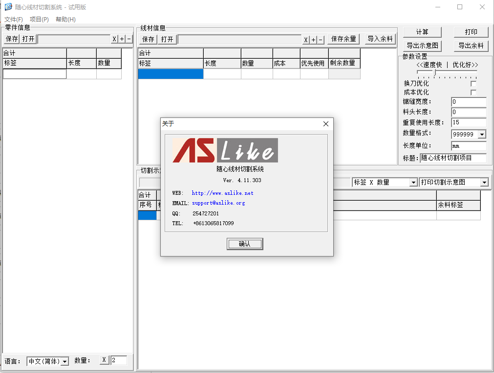The width and height of the screenshot is (494, 373).
Task: Click the 计算 button
Action: (x=422, y=32)
